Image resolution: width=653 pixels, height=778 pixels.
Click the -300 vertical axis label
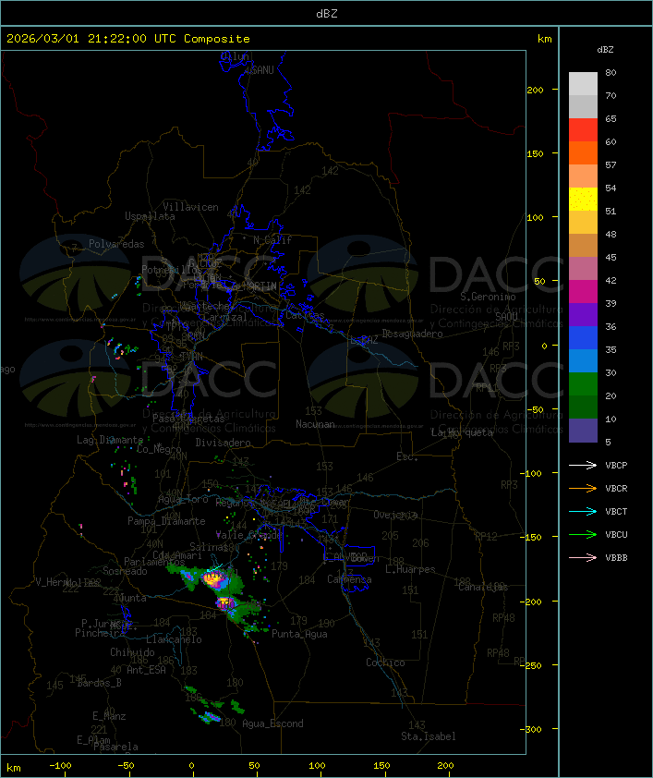pos(533,729)
